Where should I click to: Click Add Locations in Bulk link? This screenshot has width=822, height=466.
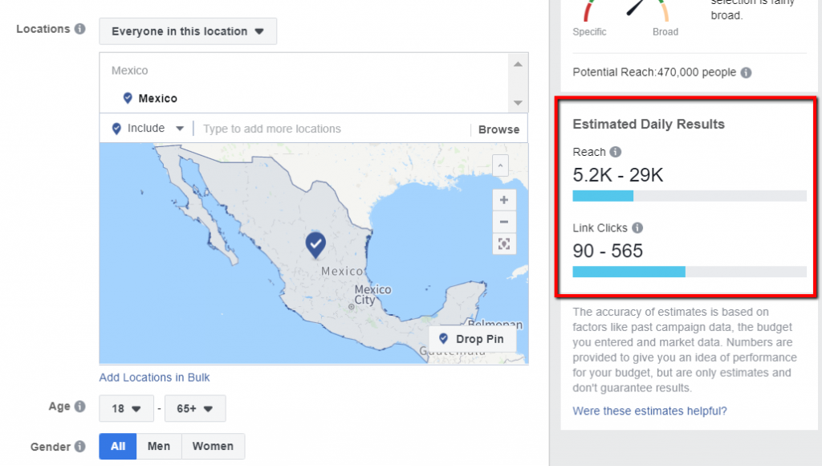[154, 377]
